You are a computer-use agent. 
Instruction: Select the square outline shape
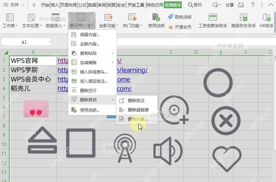coord(81,143)
